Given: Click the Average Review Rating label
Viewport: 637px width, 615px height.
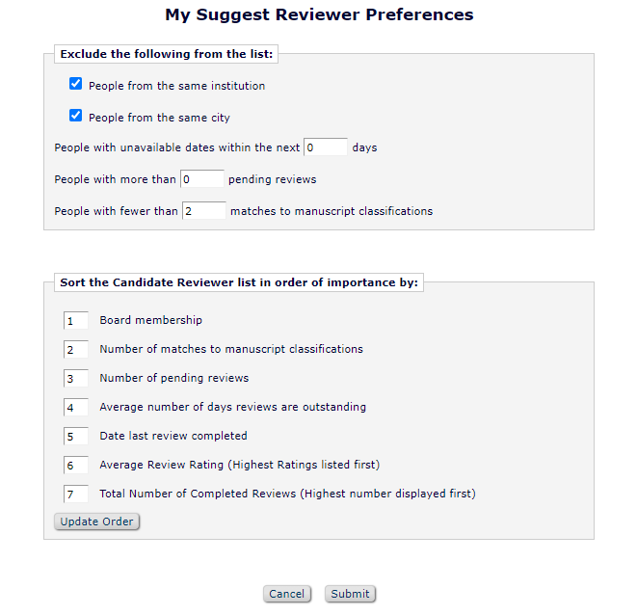Looking at the screenshot, I should (x=239, y=465).
